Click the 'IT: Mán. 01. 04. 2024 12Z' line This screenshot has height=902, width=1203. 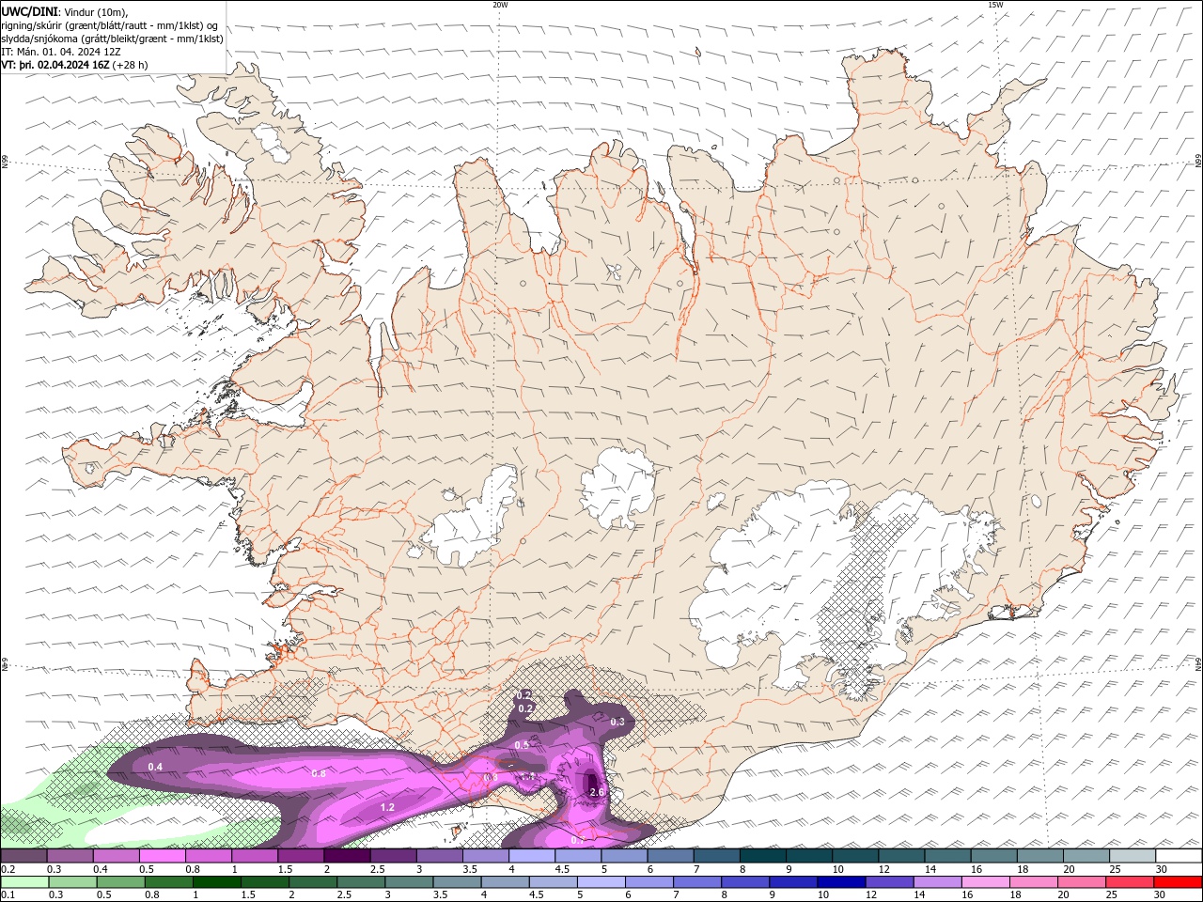63,52
